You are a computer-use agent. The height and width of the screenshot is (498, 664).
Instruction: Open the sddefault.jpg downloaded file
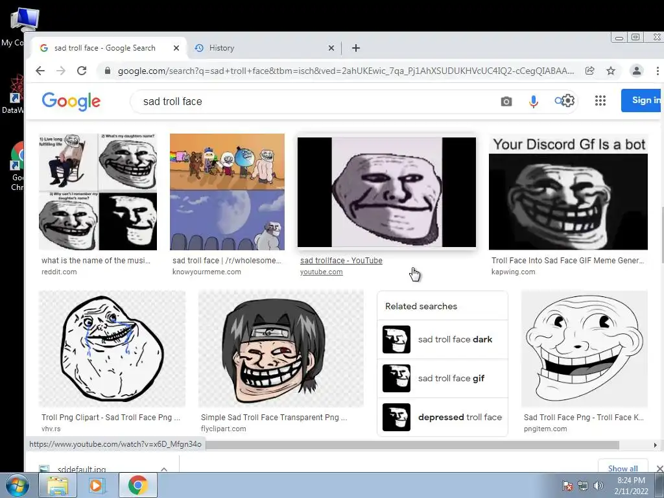point(81,469)
